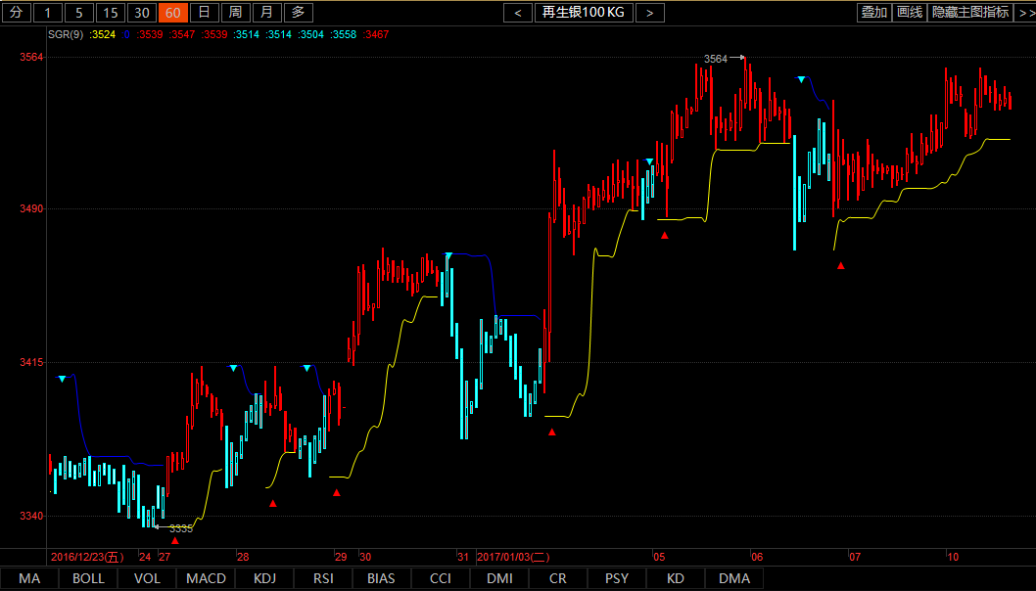The width and height of the screenshot is (1036, 591).
Task: Go to the previous contract with the < arrow
Action: click(x=518, y=13)
